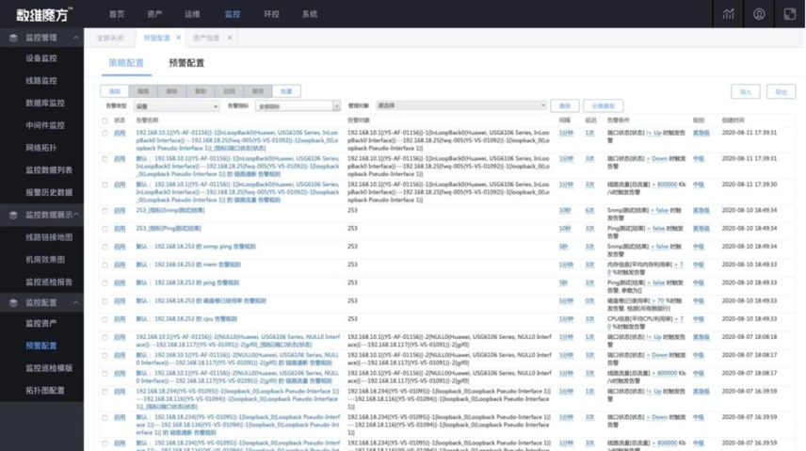Collapse the 监控配置 sidebar section
Viewport: 806px width, 451px height.
76,303
